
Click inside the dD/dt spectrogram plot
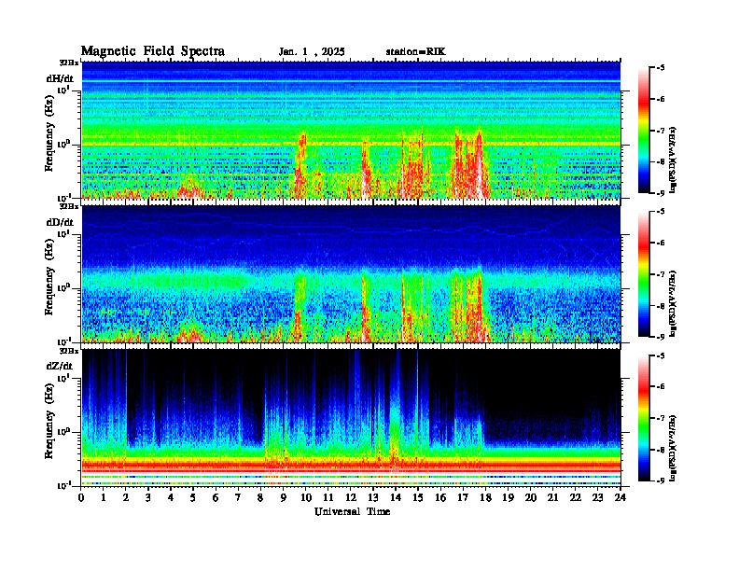351,273
